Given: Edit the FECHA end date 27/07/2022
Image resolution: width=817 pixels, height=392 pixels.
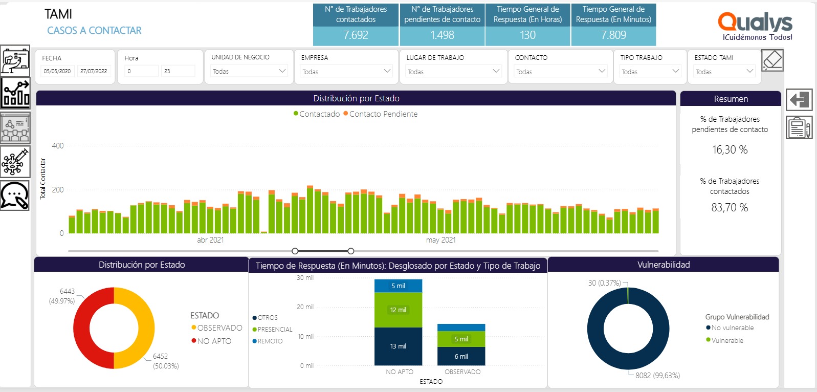Looking at the screenshot, I should tap(94, 71).
